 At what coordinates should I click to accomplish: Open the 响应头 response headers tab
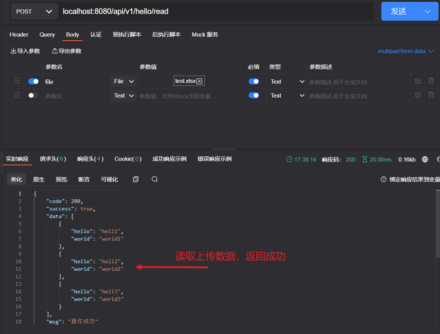tap(90, 159)
